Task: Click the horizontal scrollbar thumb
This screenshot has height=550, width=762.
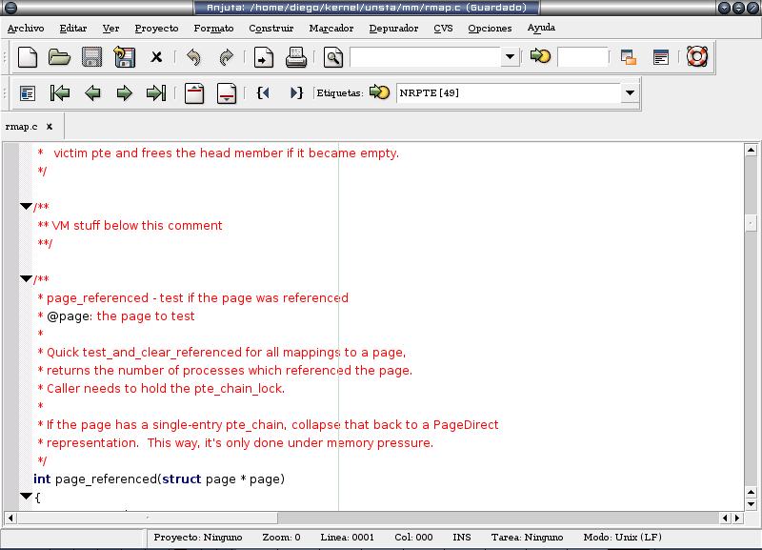Action: 148,518
